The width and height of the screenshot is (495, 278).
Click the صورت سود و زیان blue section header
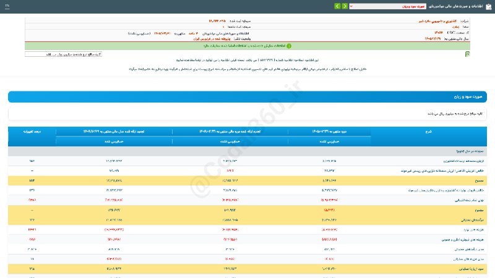[x=247, y=97]
